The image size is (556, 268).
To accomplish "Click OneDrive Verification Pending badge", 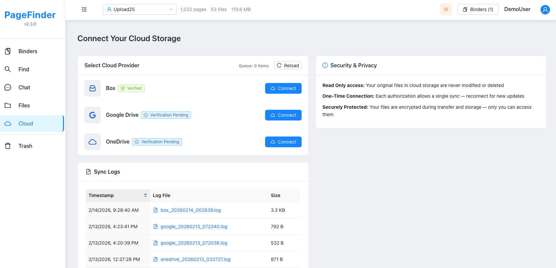I will (x=157, y=142).
